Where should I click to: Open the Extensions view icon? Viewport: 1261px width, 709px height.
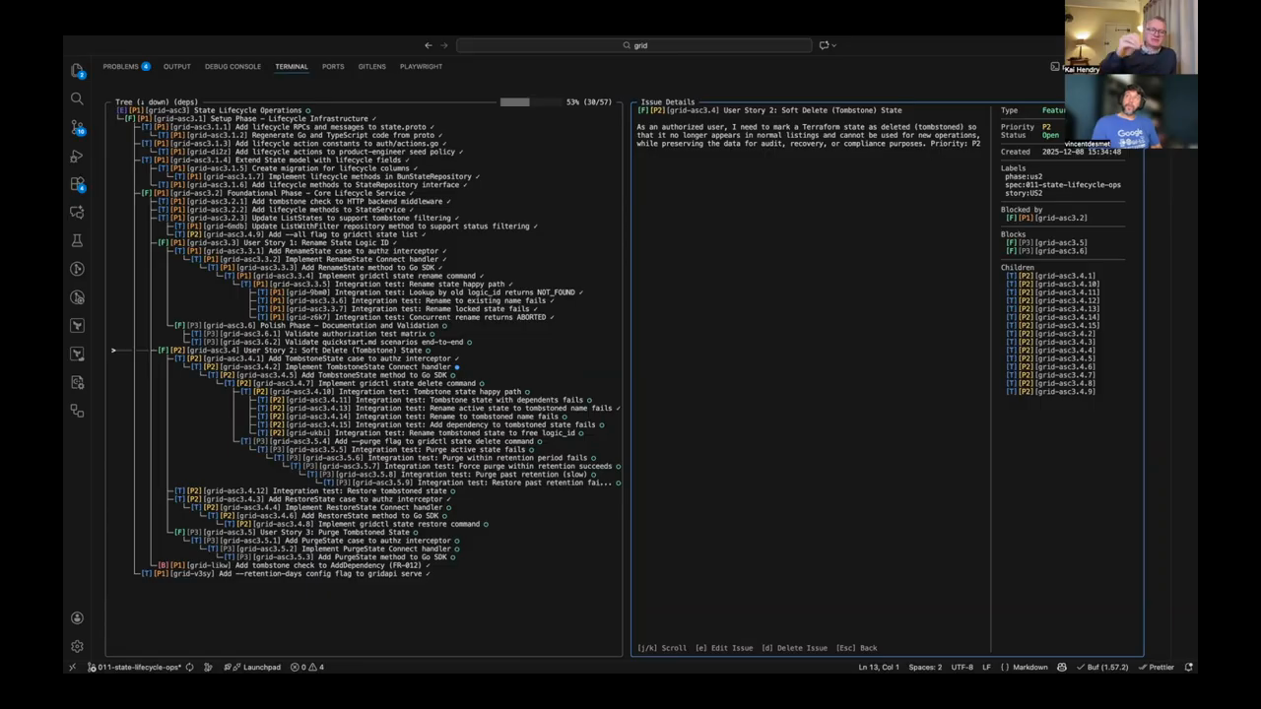77,184
